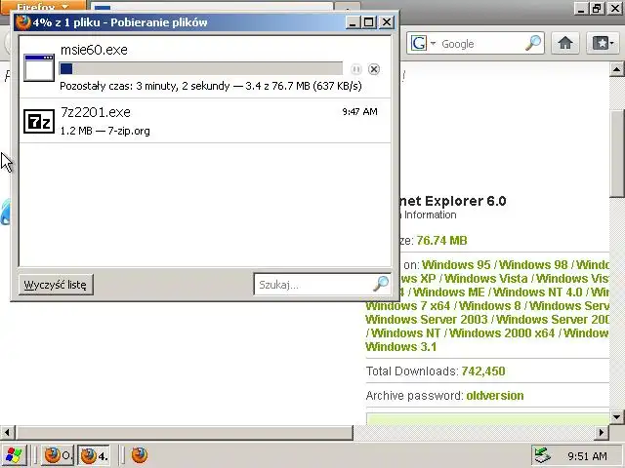
Task: Switch to Downloads taskbar button showing 4
Action: (94, 455)
